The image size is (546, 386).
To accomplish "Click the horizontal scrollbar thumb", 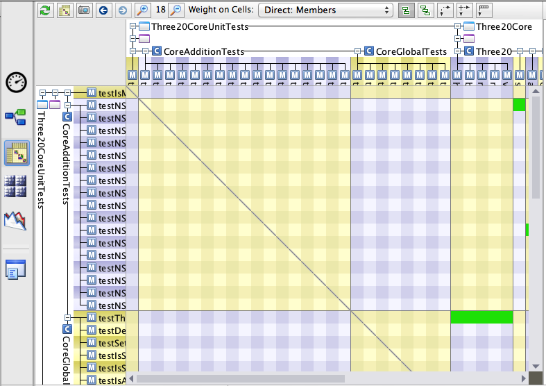I will tap(240, 378).
